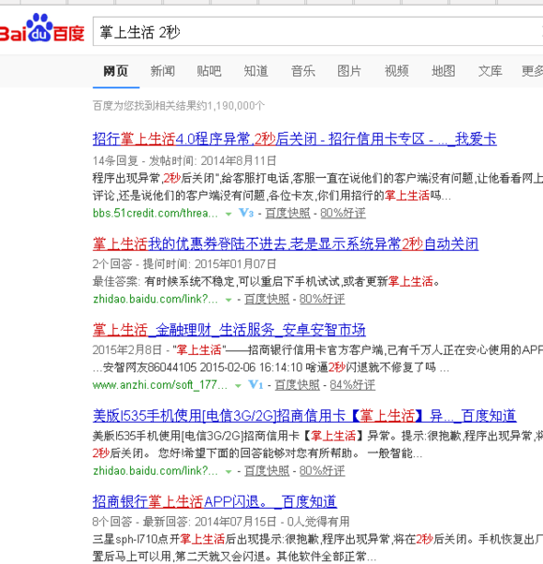Image resolution: width=543 pixels, height=564 pixels.
Task: Open the 掌上生活我的优惠券登陆不进去 result
Action: pos(286,244)
